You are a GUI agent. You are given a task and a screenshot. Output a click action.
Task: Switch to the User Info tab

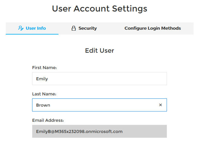[x=32, y=28]
